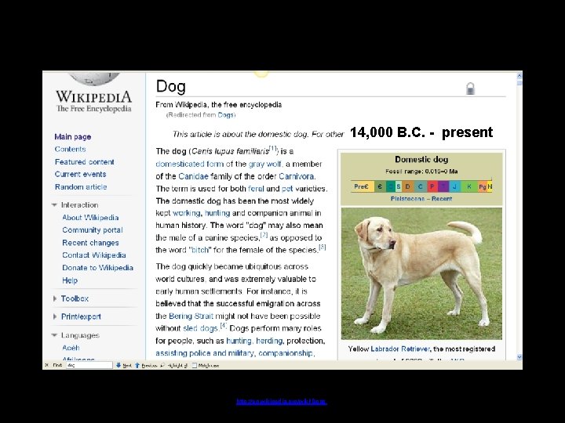The height and width of the screenshot is (423, 565).
Task: Follow the 'bitch' link
Action: click(x=200, y=250)
